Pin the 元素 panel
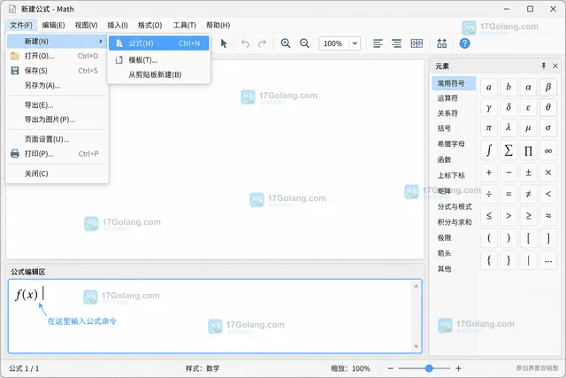566x378 pixels. pyautogui.click(x=544, y=66)
